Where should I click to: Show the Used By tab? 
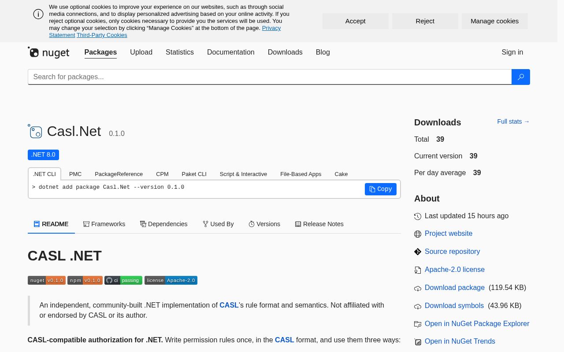click(x=218, y=224)
